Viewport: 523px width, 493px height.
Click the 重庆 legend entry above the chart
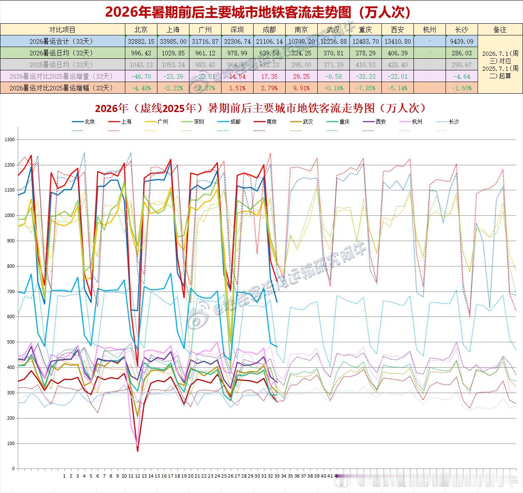tap(338, 122)
